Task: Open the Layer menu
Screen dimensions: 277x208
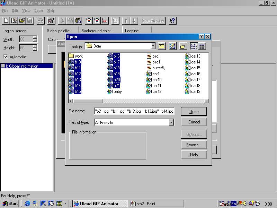Action: point(39,11)
